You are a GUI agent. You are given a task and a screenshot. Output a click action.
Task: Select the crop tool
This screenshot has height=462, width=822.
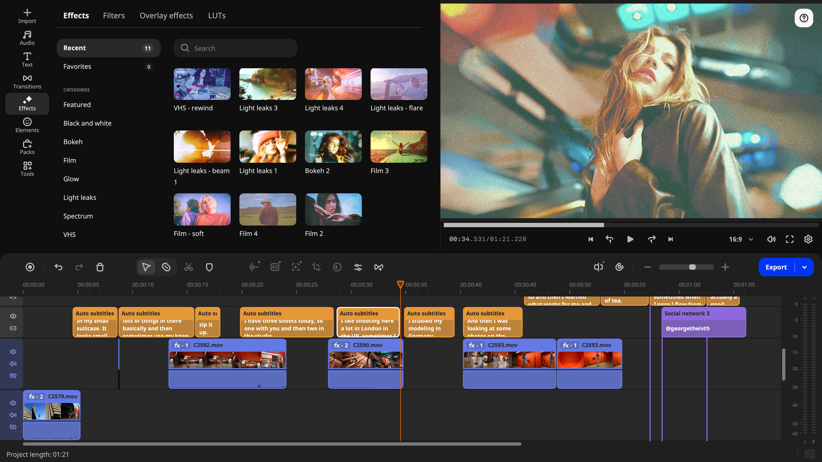pos(316,267)
